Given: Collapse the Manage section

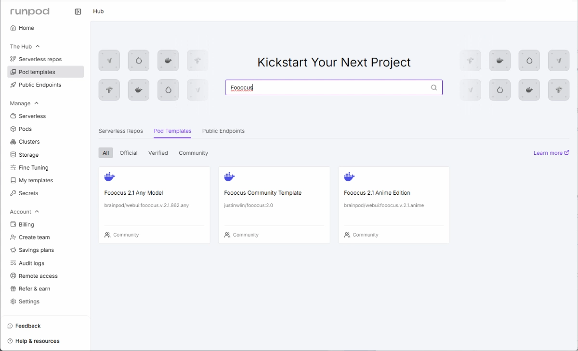Looking at the screenshot, I should [x=37, y=103].
